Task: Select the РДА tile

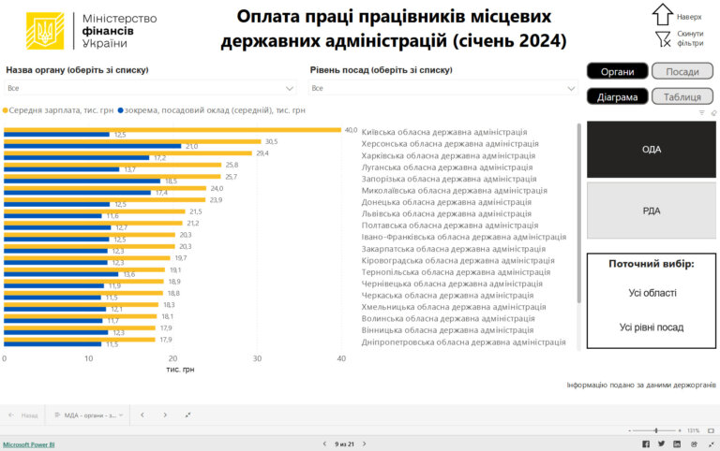Action: (x=652, y=211)
